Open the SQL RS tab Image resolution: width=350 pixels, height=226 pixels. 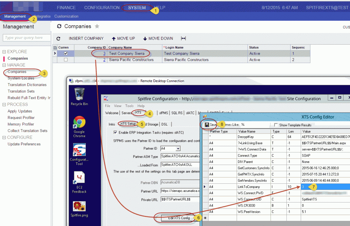click(x=177, y=113)
